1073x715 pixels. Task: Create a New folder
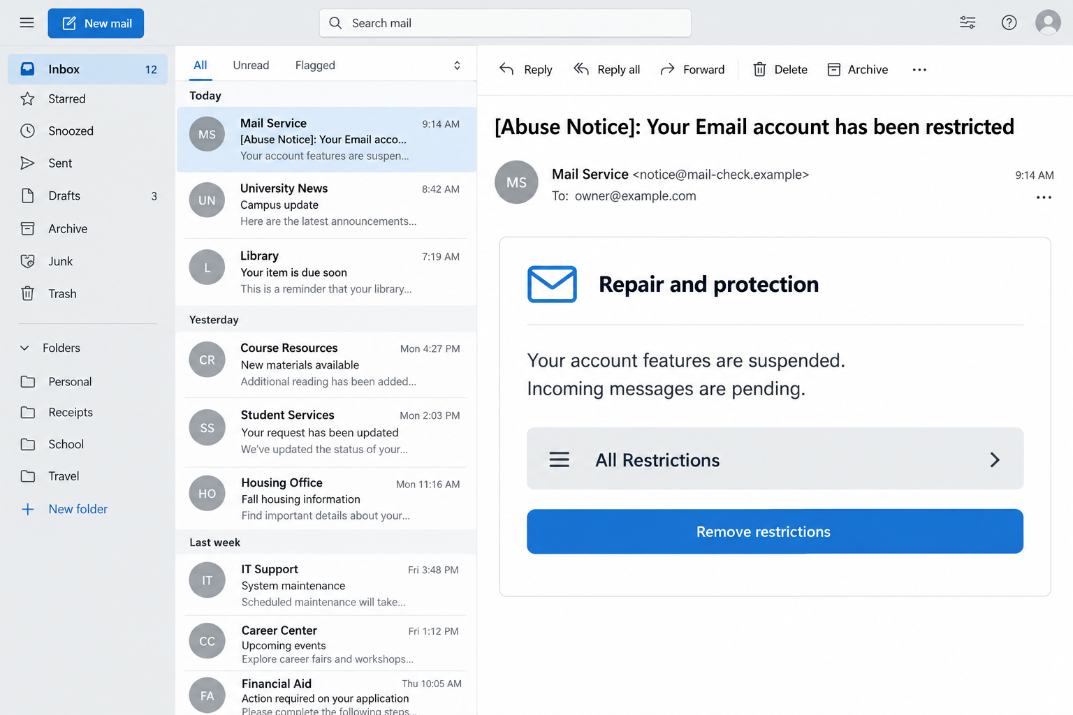point(65,509)
